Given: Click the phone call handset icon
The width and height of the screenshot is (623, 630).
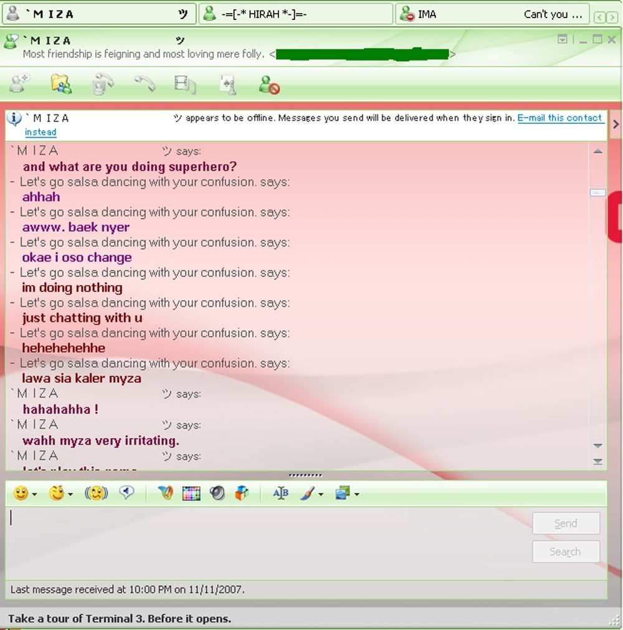Looking at the screenshot, I should pyautogui.click(x=145, y=83).
